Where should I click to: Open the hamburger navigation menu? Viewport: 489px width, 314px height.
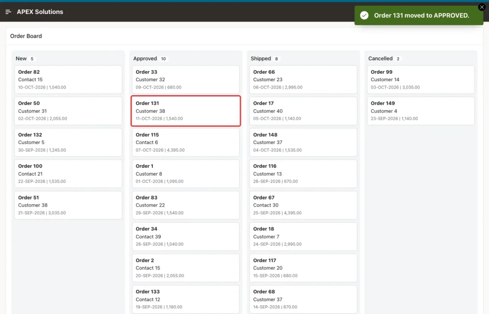[9, 12]
